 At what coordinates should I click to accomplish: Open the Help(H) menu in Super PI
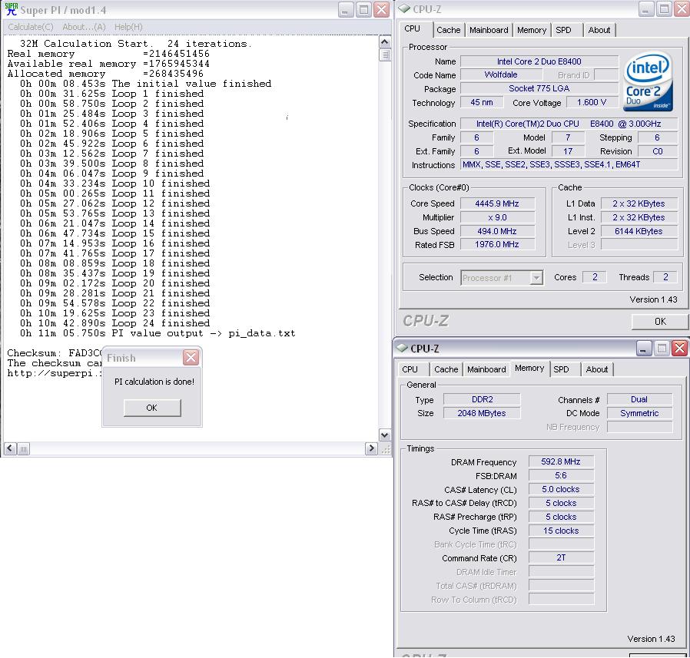click(x=128, y=27)
